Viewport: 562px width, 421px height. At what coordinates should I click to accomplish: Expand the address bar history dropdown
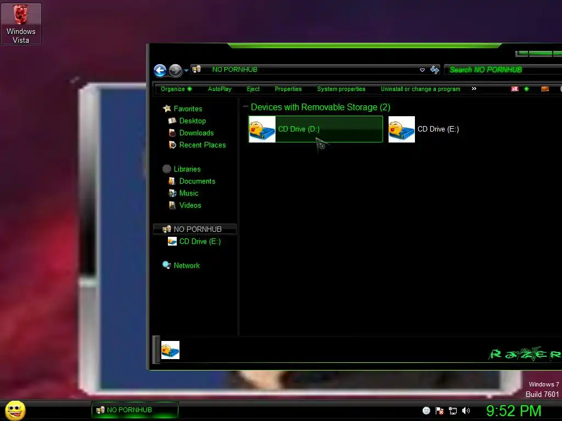(422, 70)
